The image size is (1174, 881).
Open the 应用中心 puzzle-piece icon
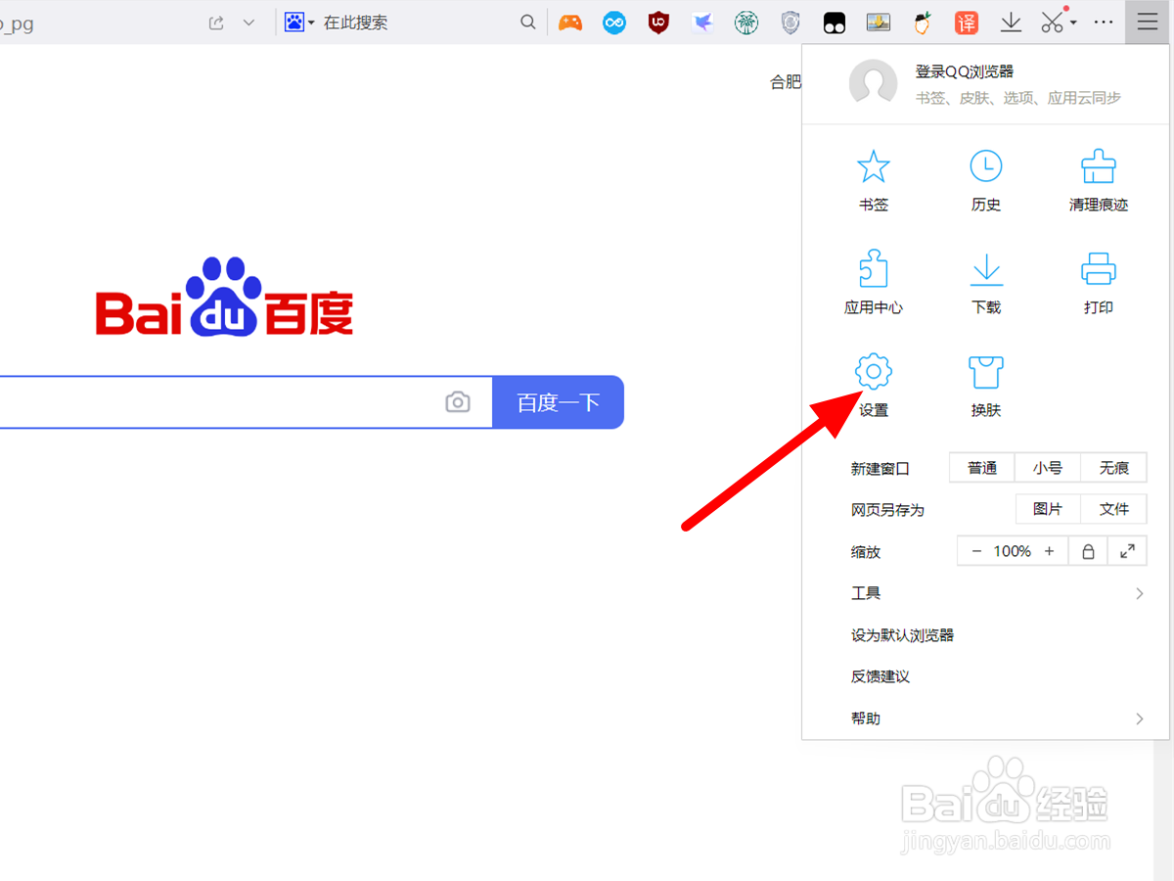(873, 268)
